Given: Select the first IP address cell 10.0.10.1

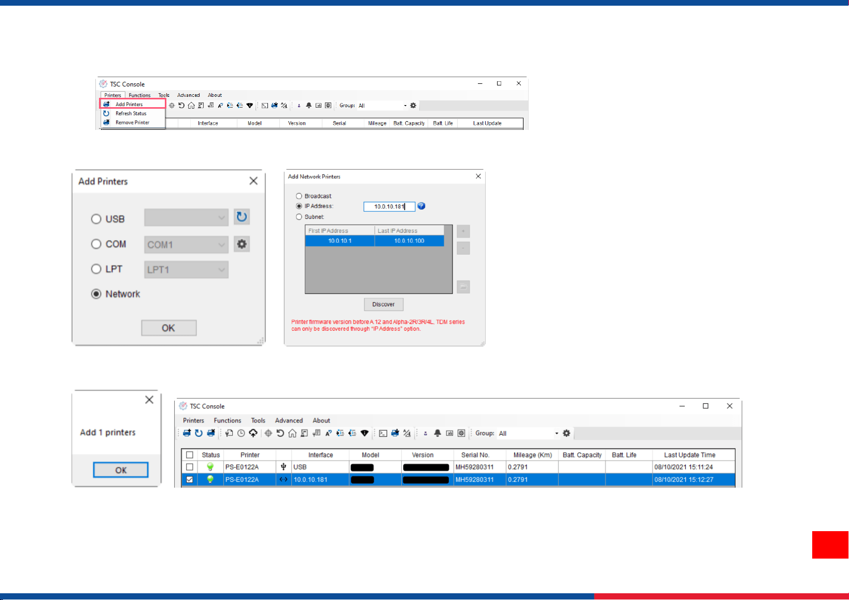Looking at the screenshot, I should (x=340, y=241).
